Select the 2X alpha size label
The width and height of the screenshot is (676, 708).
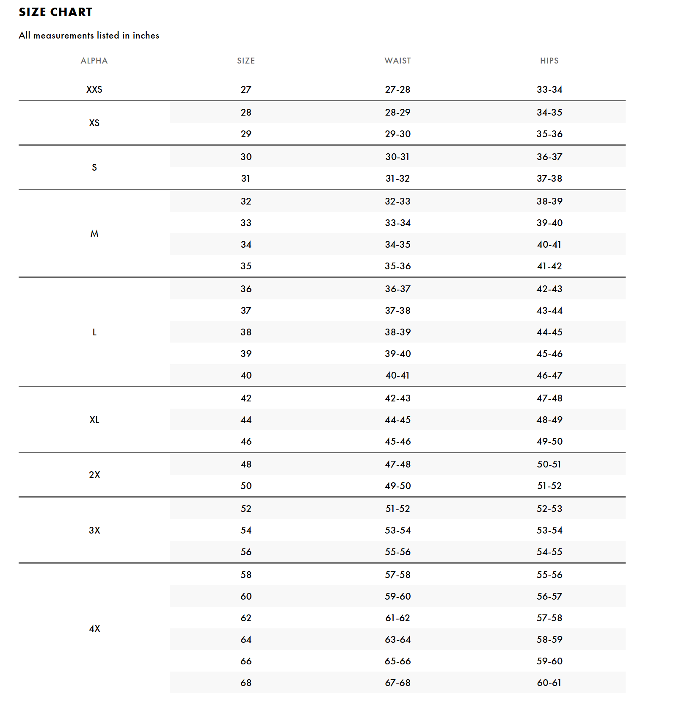(x=94, y=475)
